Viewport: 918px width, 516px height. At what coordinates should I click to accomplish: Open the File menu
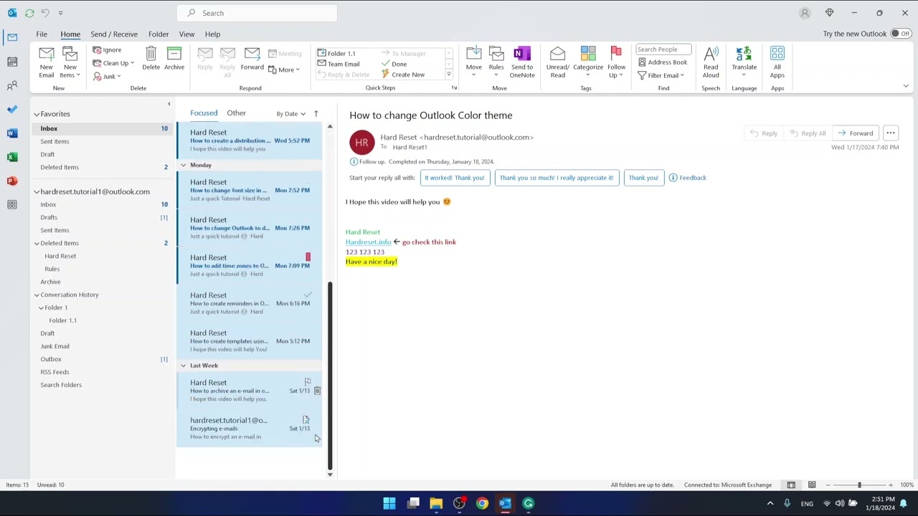[x=42, y=34]
